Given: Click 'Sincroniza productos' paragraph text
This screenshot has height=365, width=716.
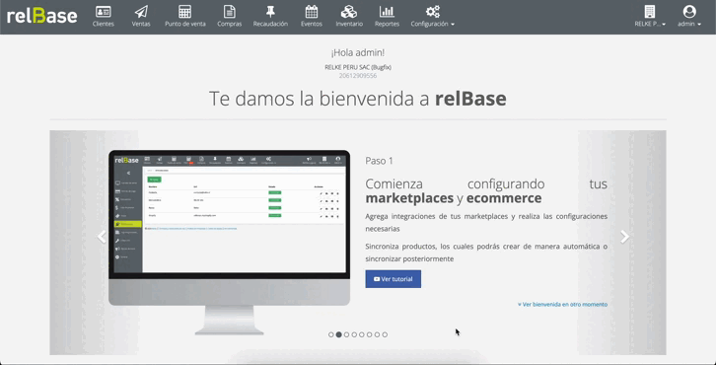Looking at the screenshot, I should (486, 253).
